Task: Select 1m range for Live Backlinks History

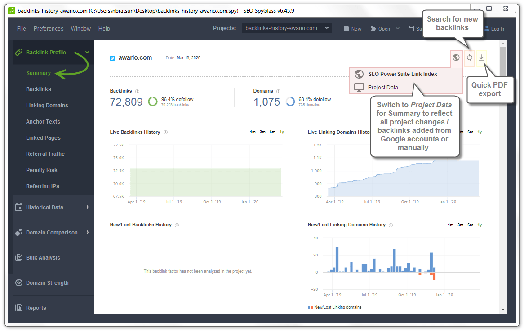Action: click(x=253, y=132)
